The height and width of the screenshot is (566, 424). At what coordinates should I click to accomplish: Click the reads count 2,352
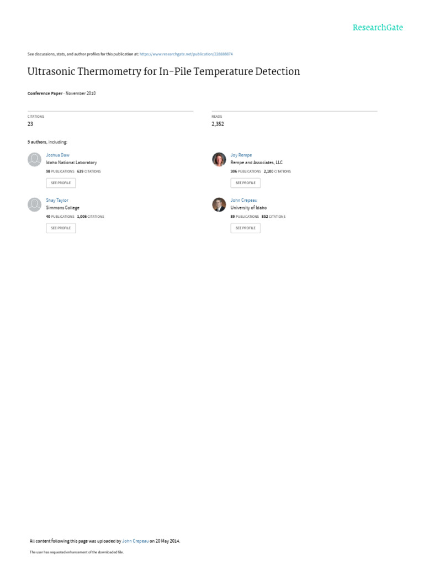coord(218,124)
